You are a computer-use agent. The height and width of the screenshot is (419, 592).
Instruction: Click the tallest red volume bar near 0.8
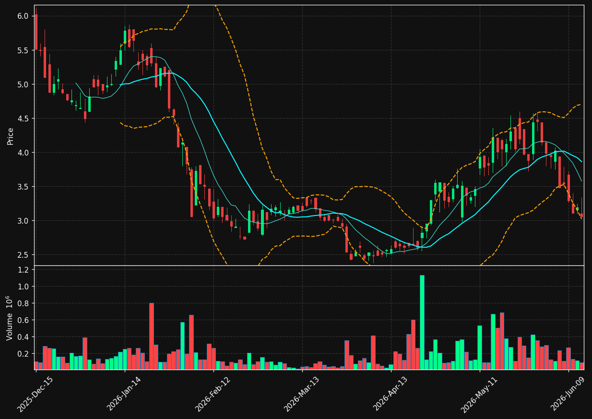[151, 336]
